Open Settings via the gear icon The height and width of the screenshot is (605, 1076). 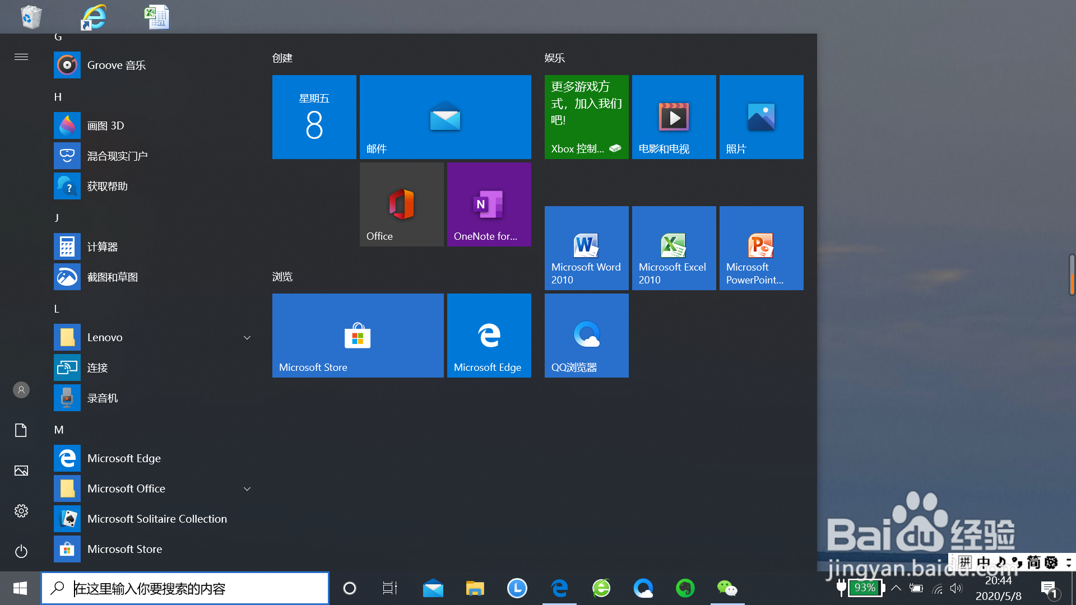[x=21, y=511]
